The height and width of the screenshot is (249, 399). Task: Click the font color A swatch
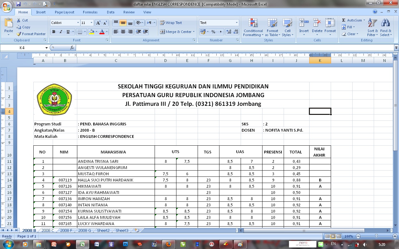click(x=102, y=32)
